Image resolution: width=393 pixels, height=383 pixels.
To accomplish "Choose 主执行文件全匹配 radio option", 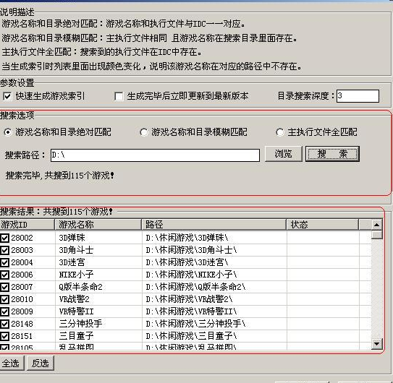I will pos(280,132).
